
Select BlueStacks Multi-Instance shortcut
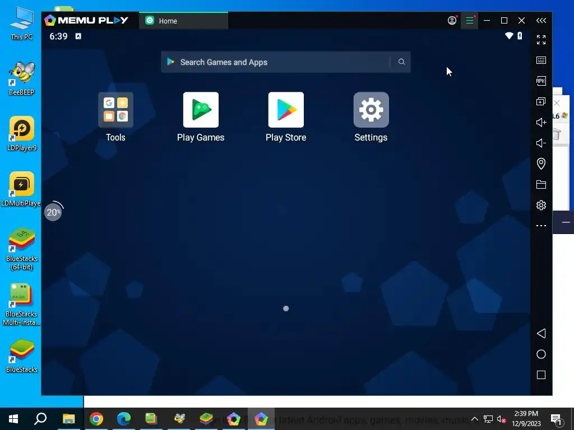(21, 304)
